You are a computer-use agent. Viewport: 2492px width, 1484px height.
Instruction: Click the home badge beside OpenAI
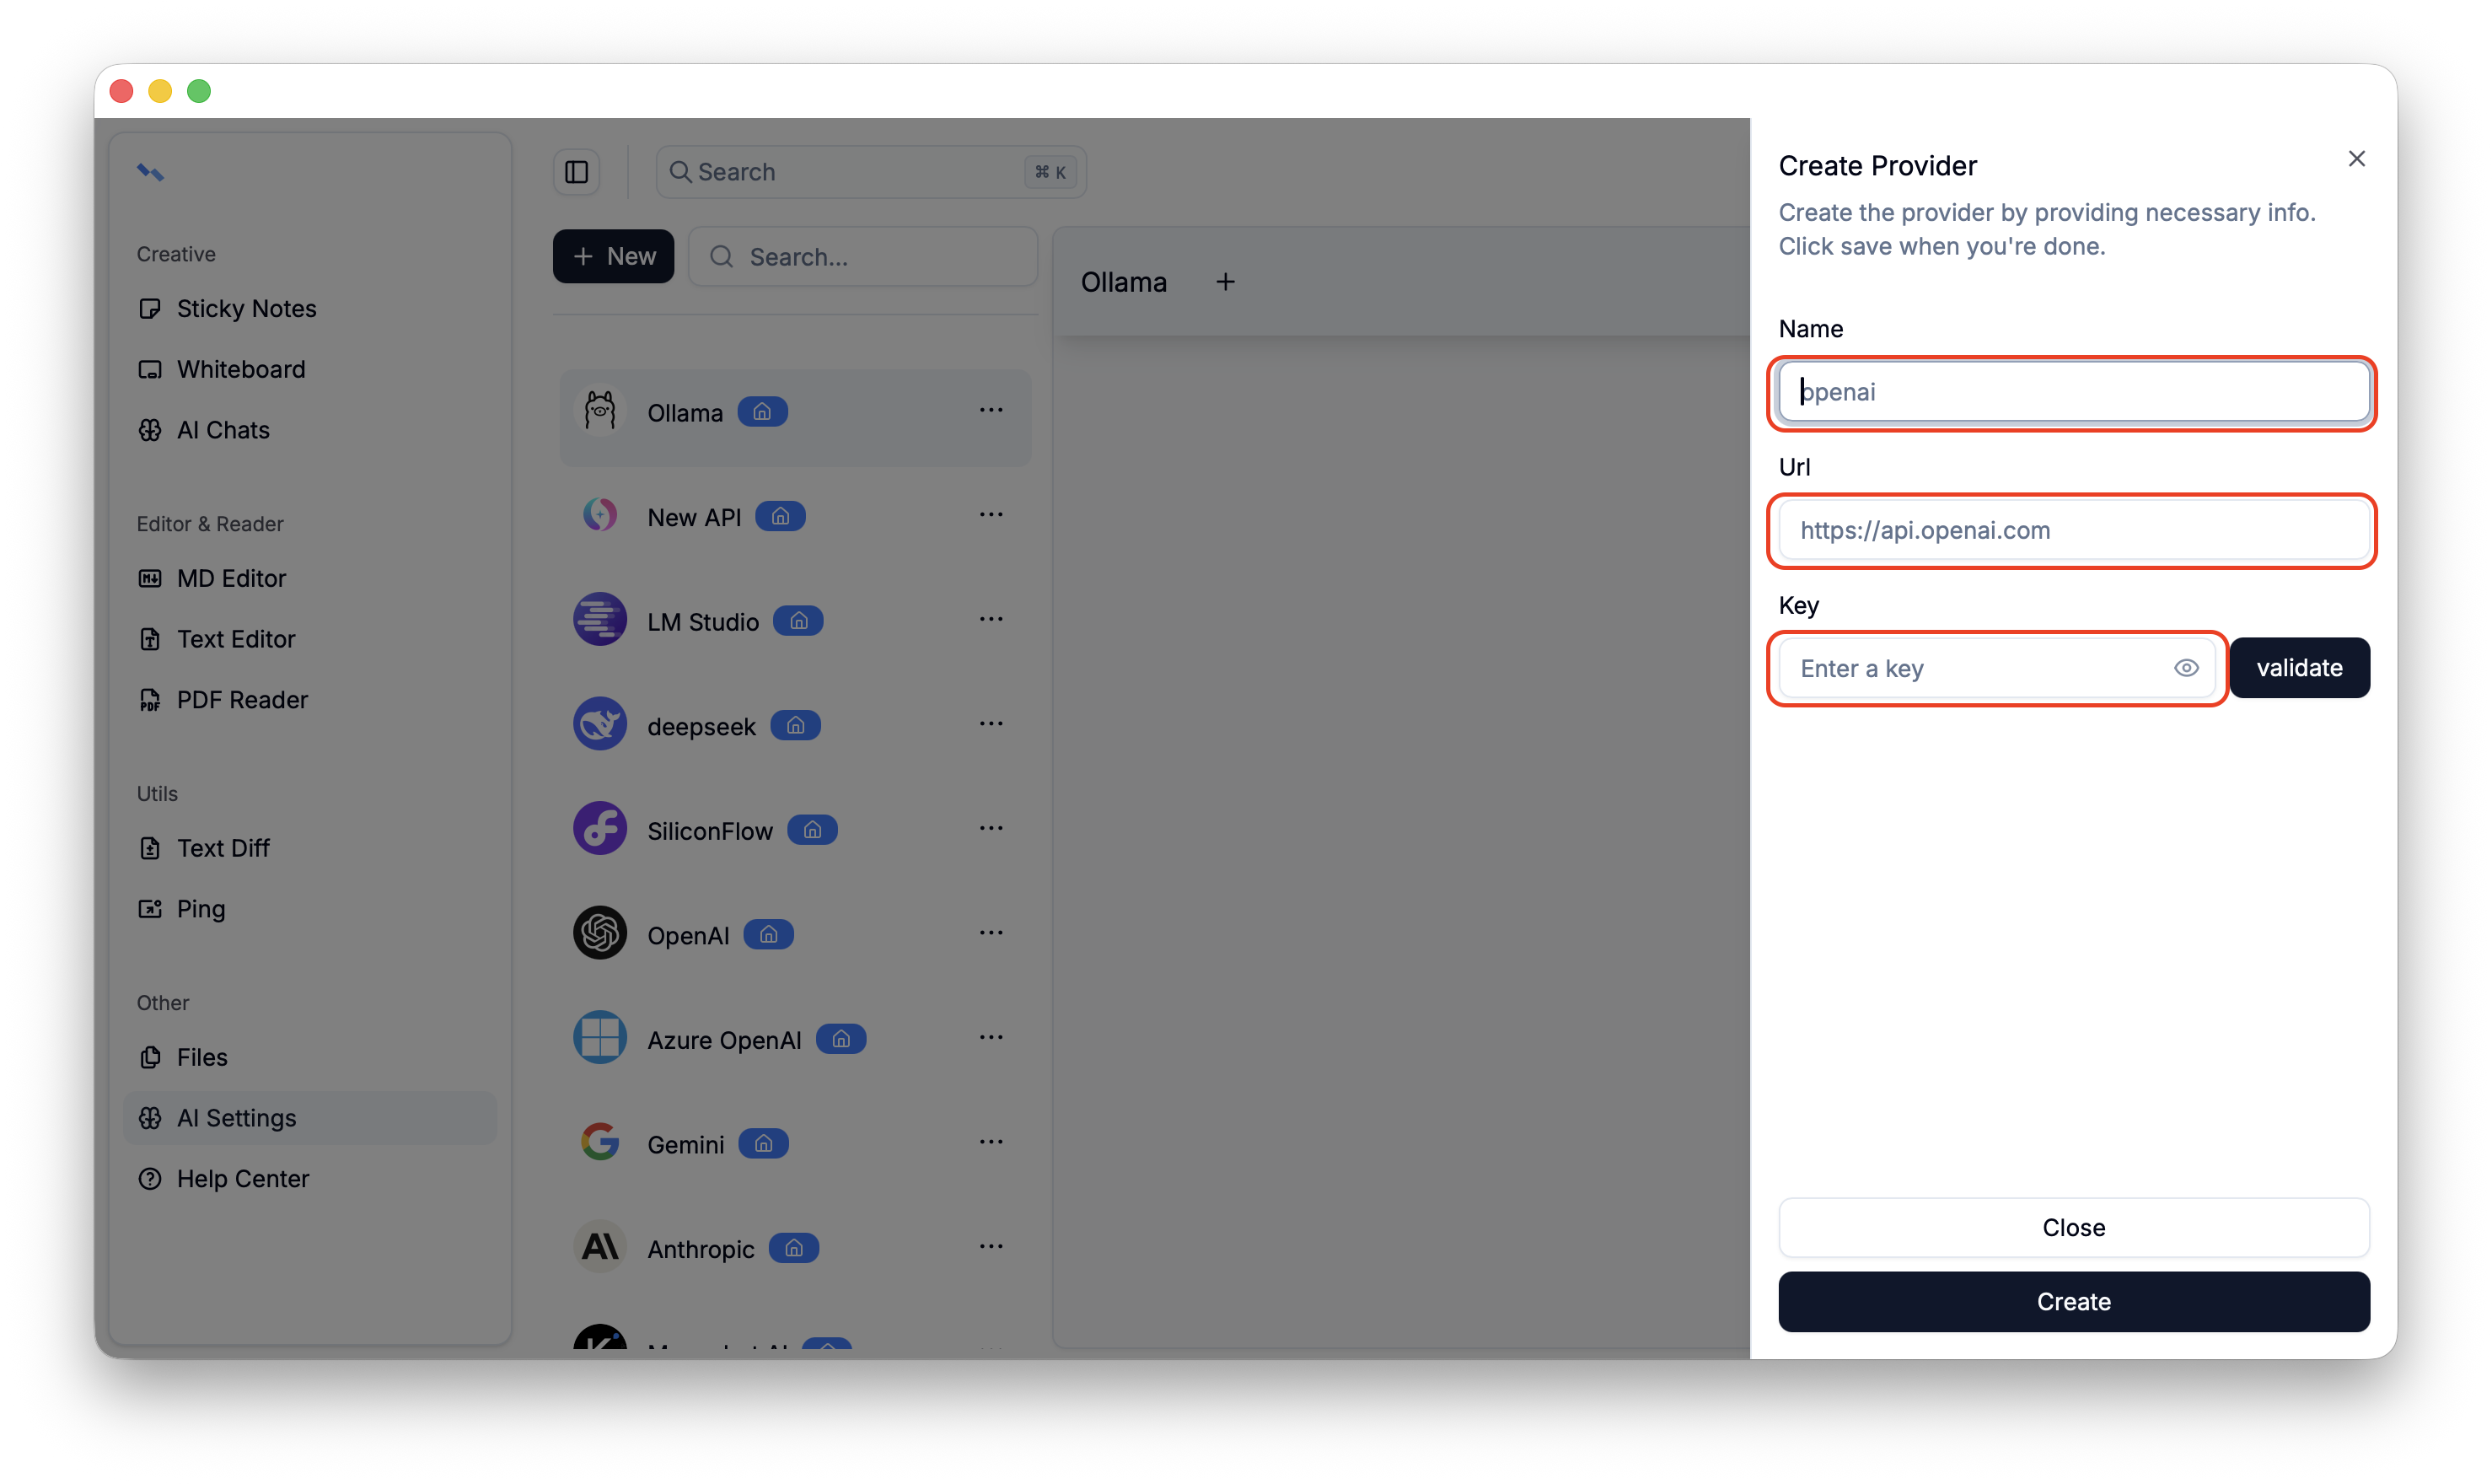point(768,934)
